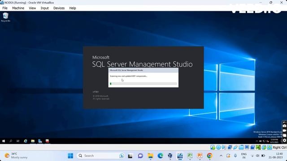Viewport: 287px width, 161px height.
Task: Open Task View in guest taskbar
Action: [x=18, y=141]
